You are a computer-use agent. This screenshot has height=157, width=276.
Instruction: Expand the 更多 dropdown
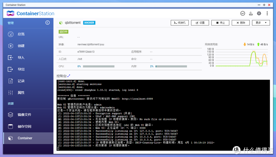pyautogui.click(x=261, y=23)
